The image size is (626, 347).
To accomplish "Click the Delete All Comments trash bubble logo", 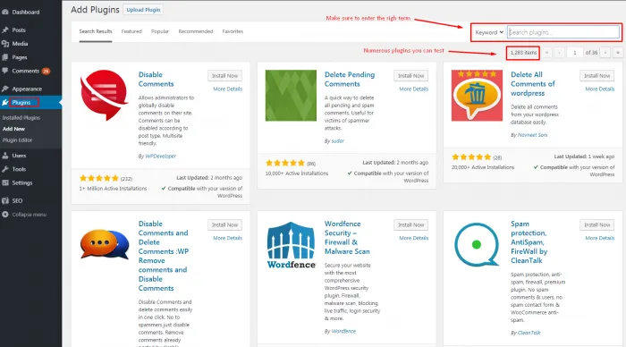I will pyautogui.click(x=477, y=96).
